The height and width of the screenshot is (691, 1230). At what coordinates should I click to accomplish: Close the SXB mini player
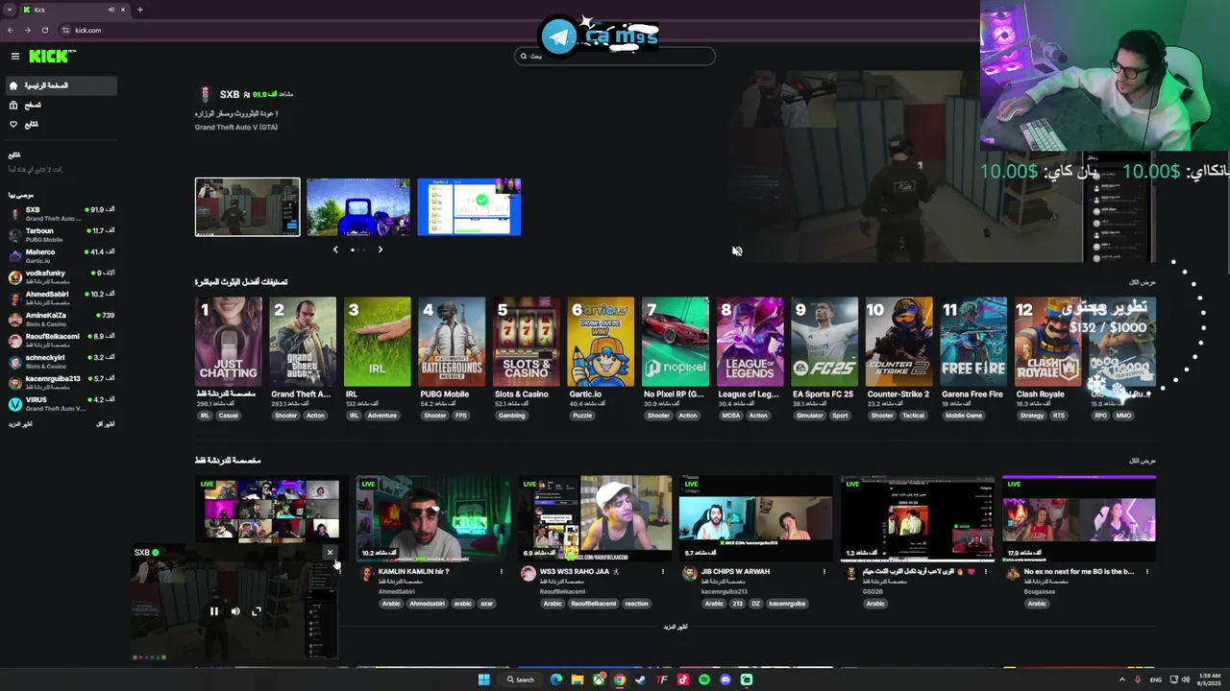(330, 553)
